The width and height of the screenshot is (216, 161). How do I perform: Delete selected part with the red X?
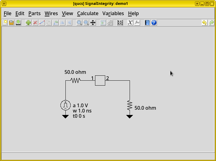click(x=35, y=23)
